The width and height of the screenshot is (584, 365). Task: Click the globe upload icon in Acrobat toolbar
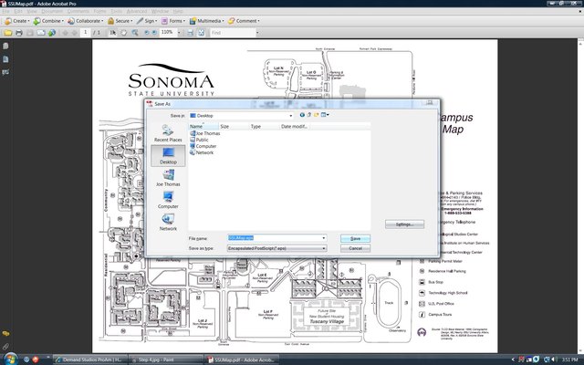click(52, 33)
